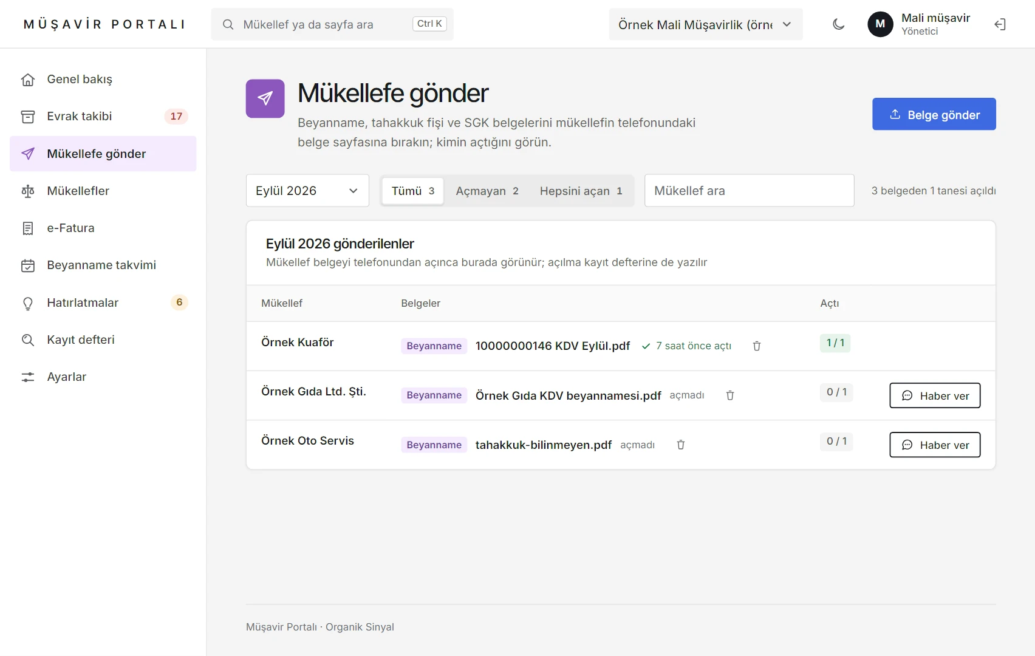
Task: Click the Mükellefler scales icon
Action: tap(28, 191)
